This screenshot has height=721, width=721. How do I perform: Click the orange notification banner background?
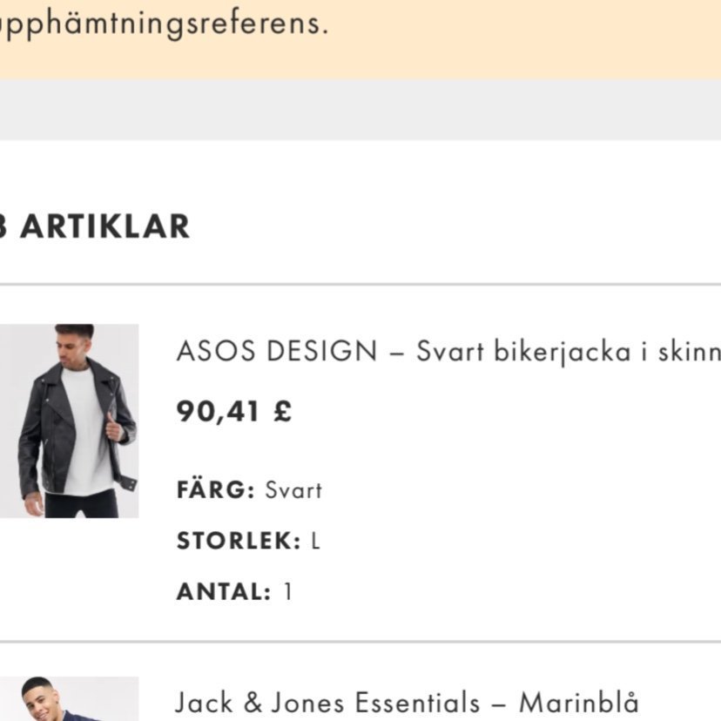click(522, 44)
